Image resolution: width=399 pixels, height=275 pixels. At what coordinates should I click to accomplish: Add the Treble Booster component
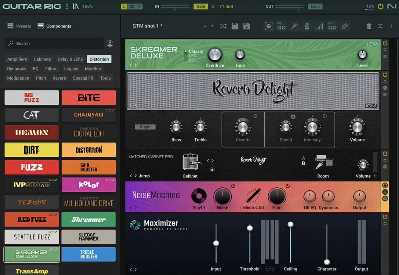point(89,254)
